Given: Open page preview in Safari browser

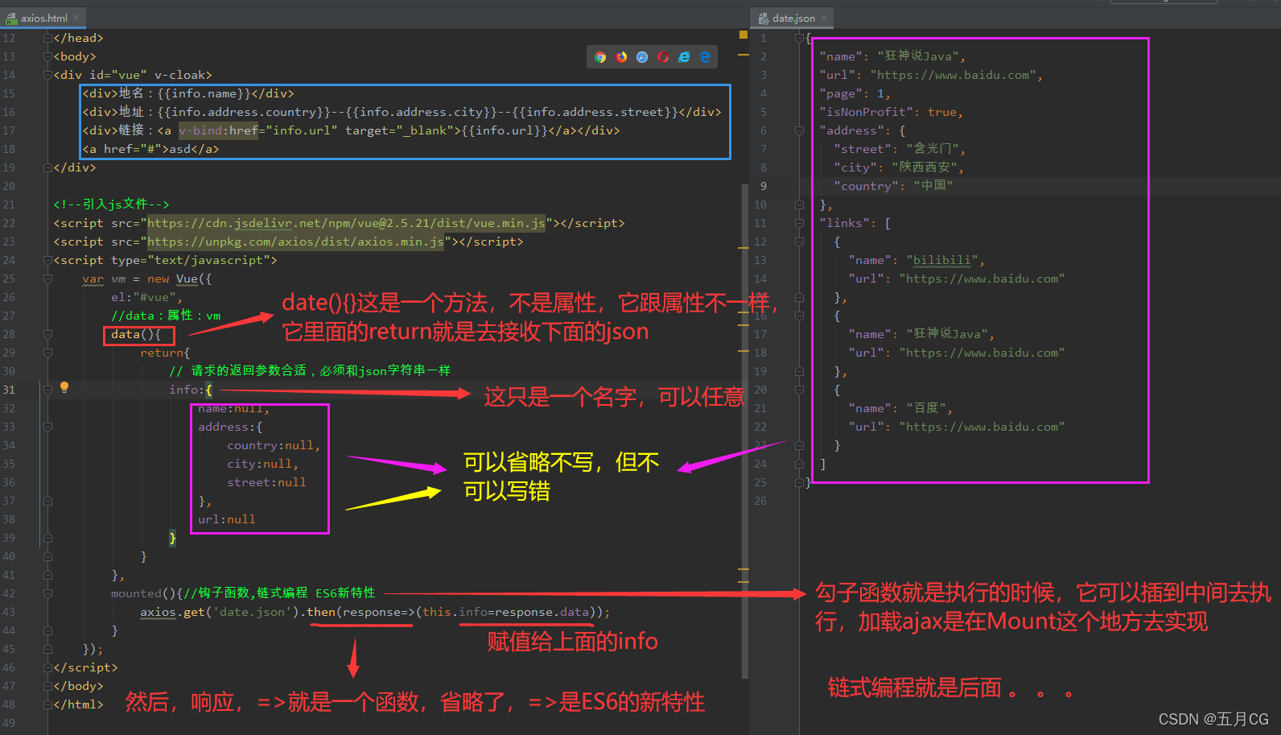Looking at the screenshot, I should (642, 57).
